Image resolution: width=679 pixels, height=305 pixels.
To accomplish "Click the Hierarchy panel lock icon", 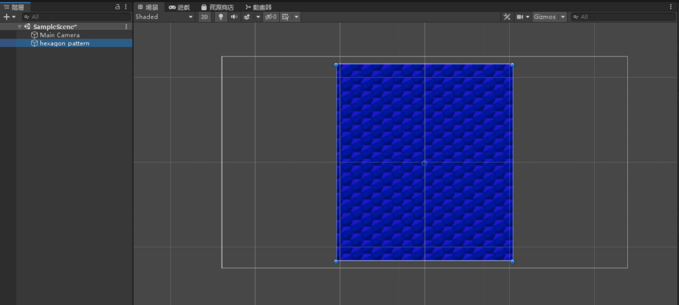I will (x=118, y=7).
